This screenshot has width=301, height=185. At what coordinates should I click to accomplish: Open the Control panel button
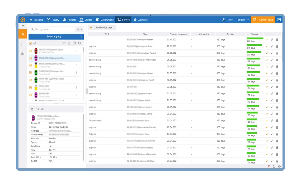pyautogui.click(x=263, y=20)
